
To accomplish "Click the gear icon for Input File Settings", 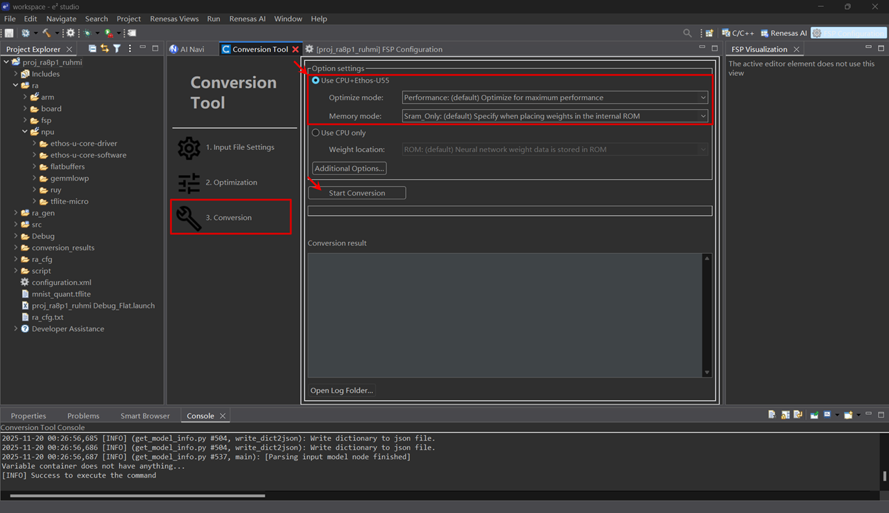I will click(189, 147).
